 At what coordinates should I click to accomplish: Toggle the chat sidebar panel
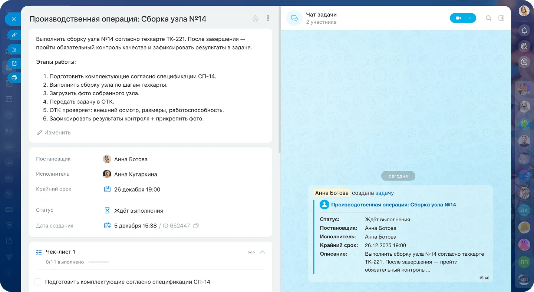[x=501, y=18]
